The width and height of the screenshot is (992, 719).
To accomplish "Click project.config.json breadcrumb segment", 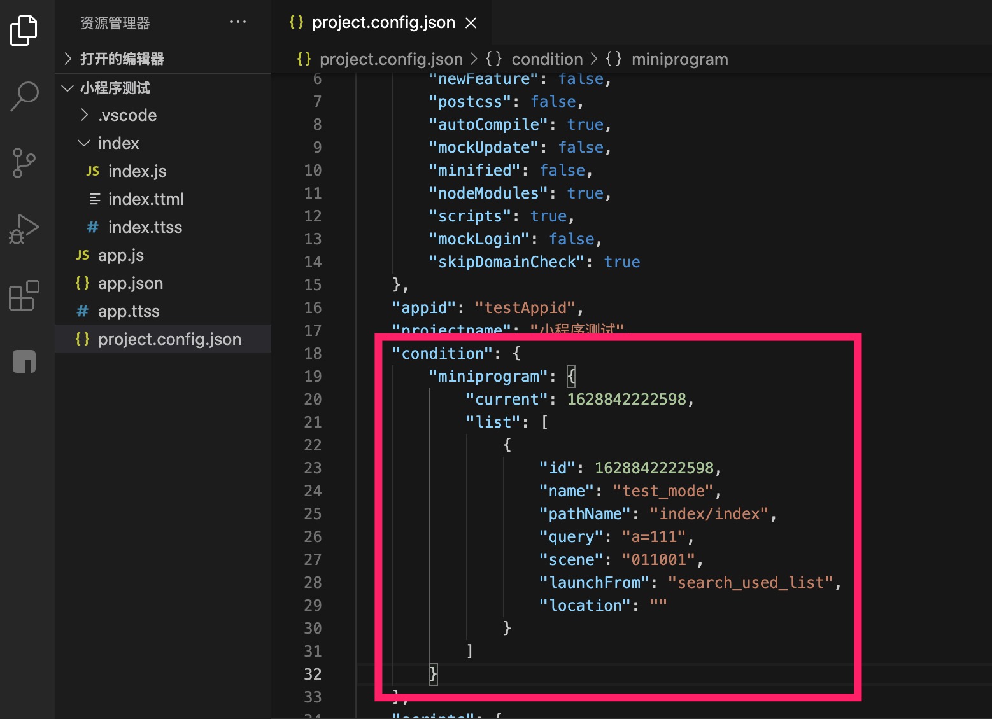I will 391,59.
